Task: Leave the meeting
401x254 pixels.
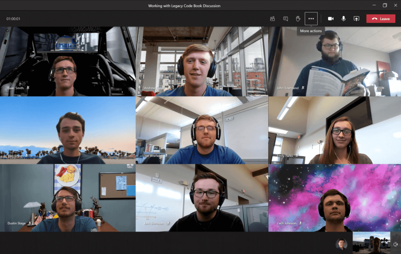Action: click(381, 19)
